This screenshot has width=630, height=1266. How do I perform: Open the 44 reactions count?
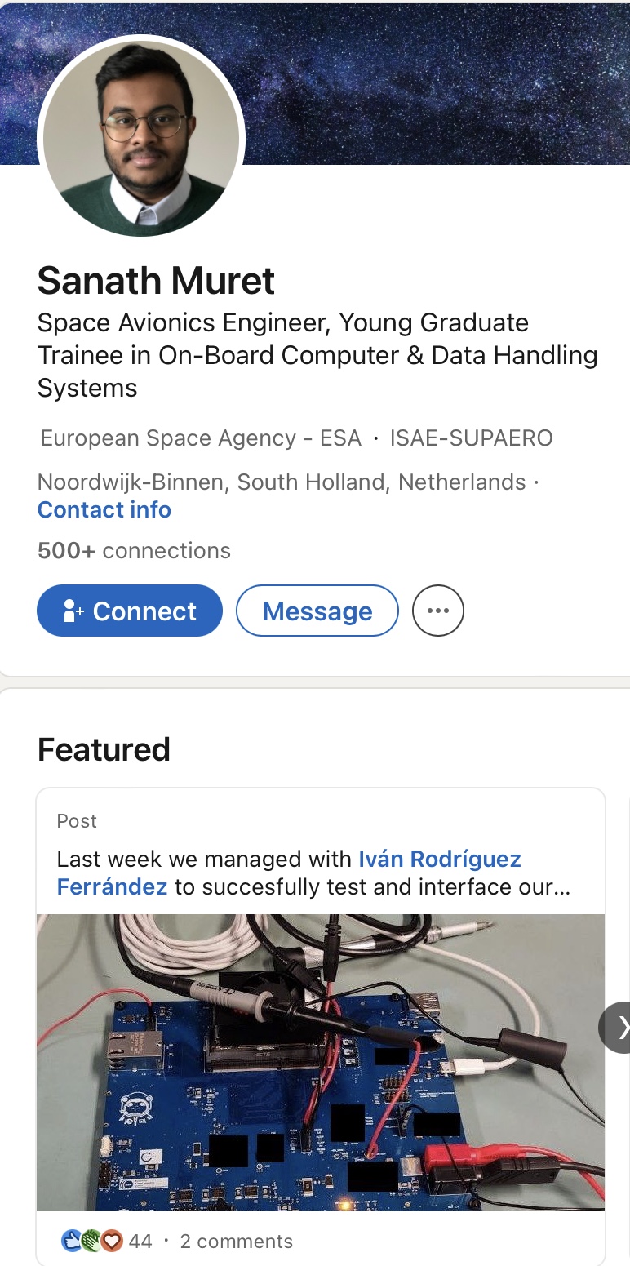point(140,1242)
